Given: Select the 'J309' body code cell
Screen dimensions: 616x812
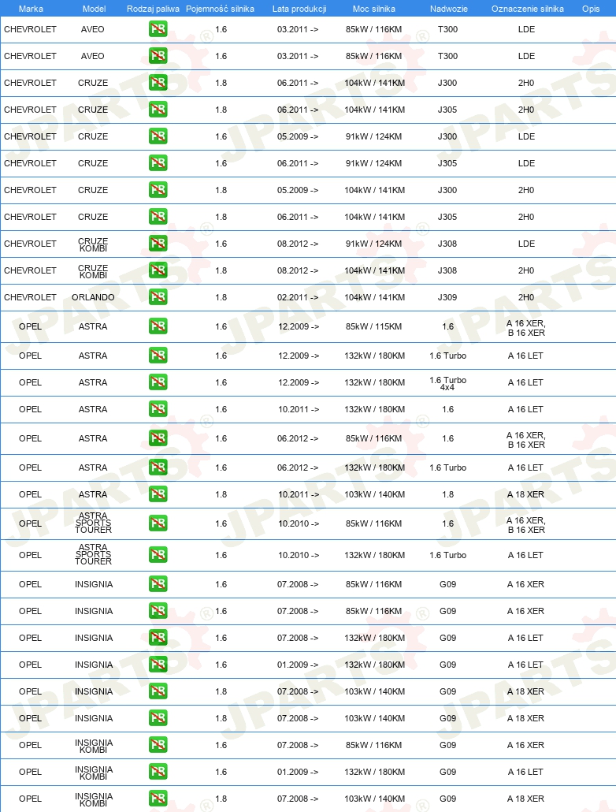Looking at the screenshot, I should [447, 297].
